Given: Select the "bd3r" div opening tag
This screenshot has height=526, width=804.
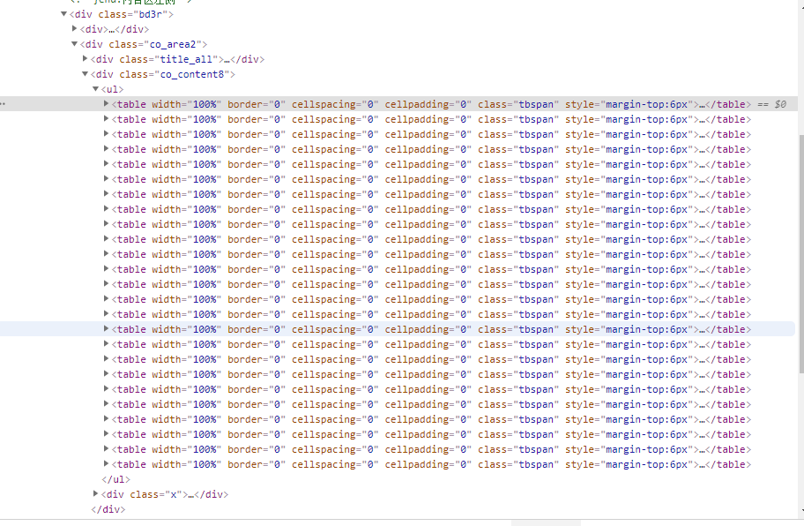Looking at the screenshot, I should (x=122, y=14).
